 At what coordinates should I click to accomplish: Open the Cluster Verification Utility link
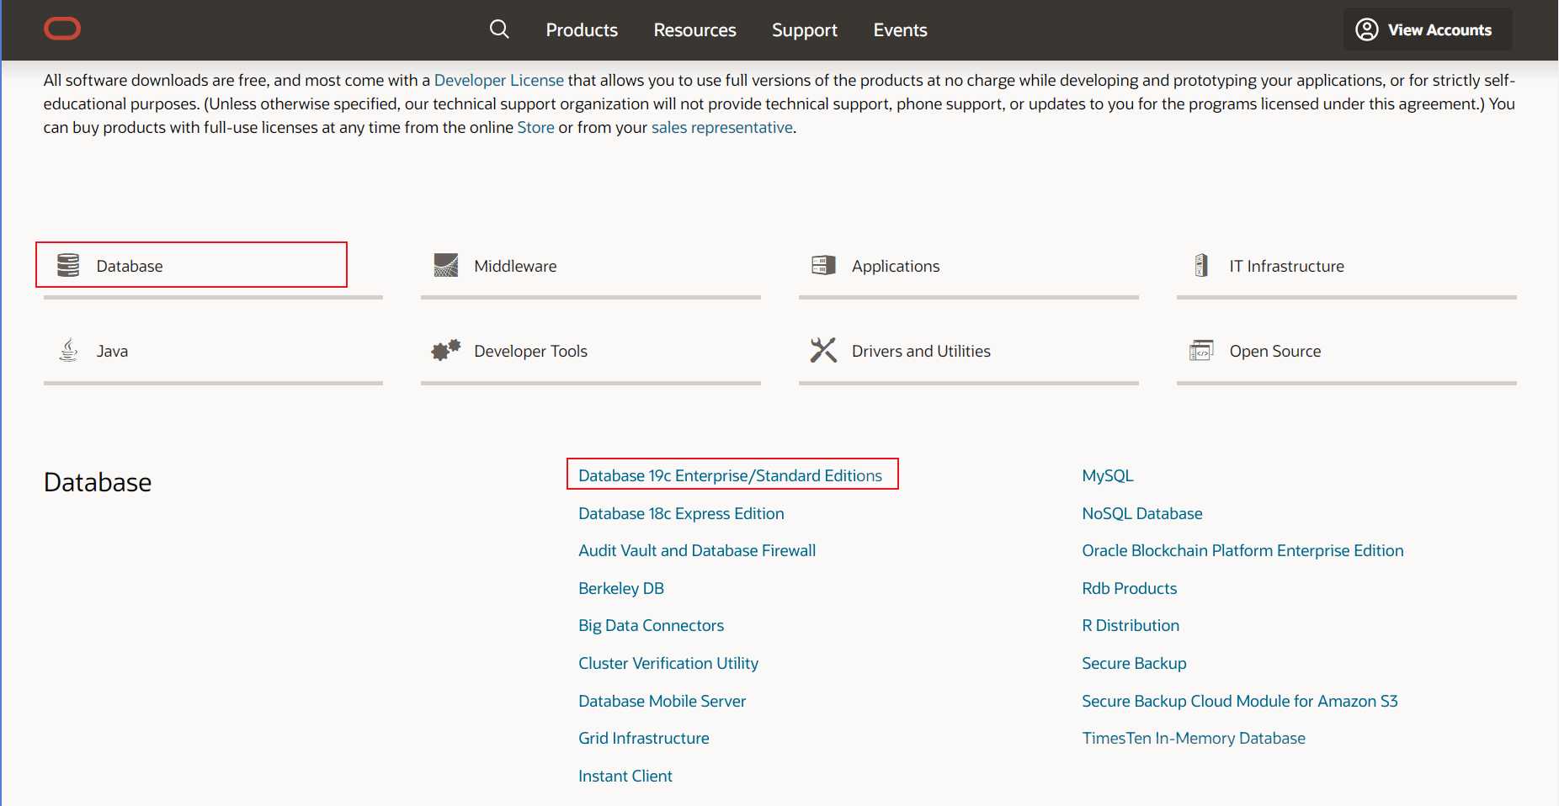668,663
